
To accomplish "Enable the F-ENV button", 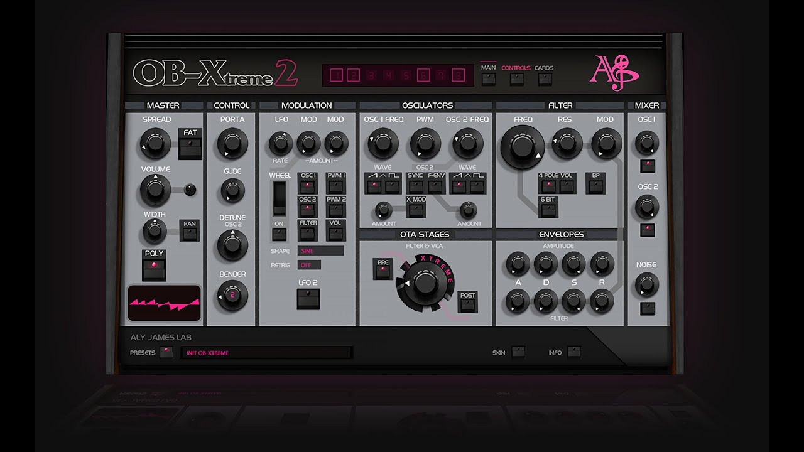I will (x=436, y=186).
